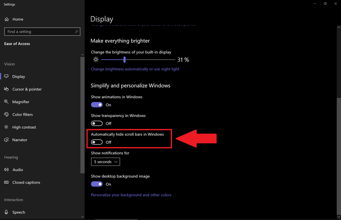This screenshot has height=220, width=341.
Task: Click the main pane scrollbar thumb
Action: click(x=339, y=156)
